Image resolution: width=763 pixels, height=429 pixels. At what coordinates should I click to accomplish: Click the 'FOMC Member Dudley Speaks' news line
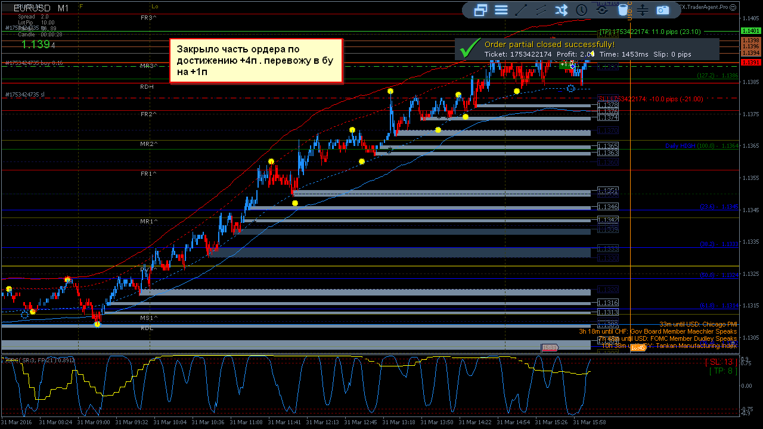(668, 338)
